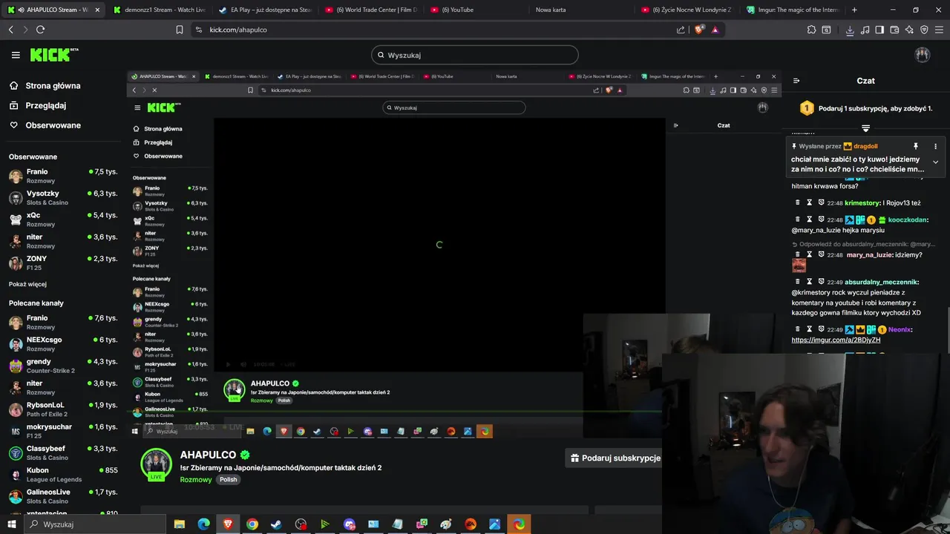Open the browser main menu icon
The image size is (950, 534).
click(939, 30)
